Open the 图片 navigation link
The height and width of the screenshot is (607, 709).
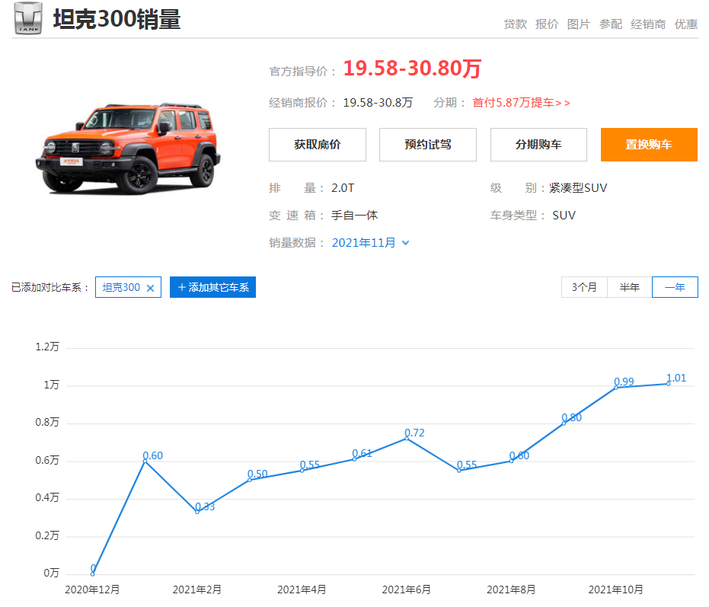coord(578,24)
